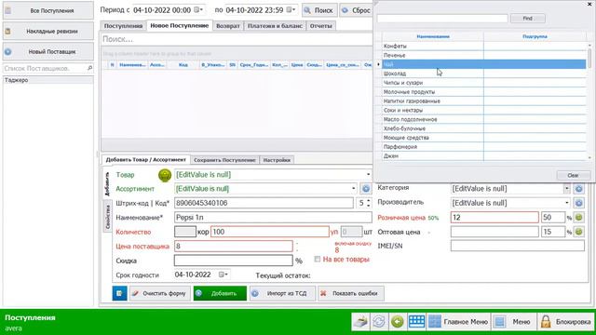The width and height of the screenshot is (596, 335).
Task: Open Все Поступления
Action: [x=47, y=10]
